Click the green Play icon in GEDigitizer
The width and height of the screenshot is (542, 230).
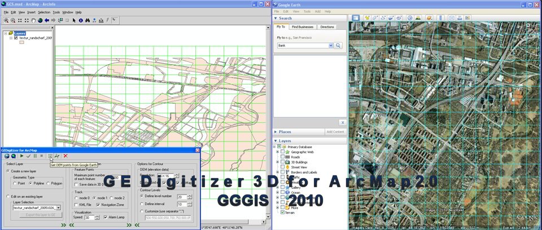click(x=22, y=157)
